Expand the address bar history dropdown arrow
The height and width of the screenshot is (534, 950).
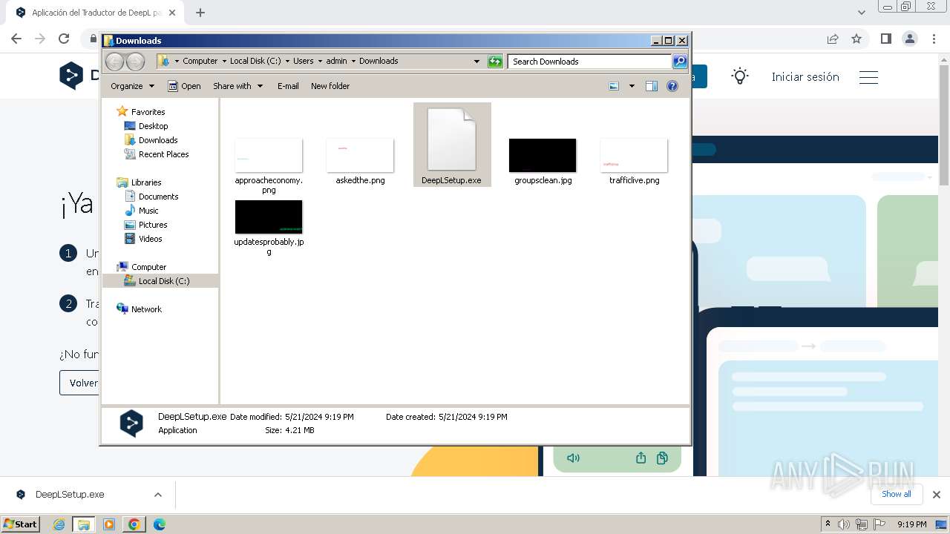click(476, 62)
